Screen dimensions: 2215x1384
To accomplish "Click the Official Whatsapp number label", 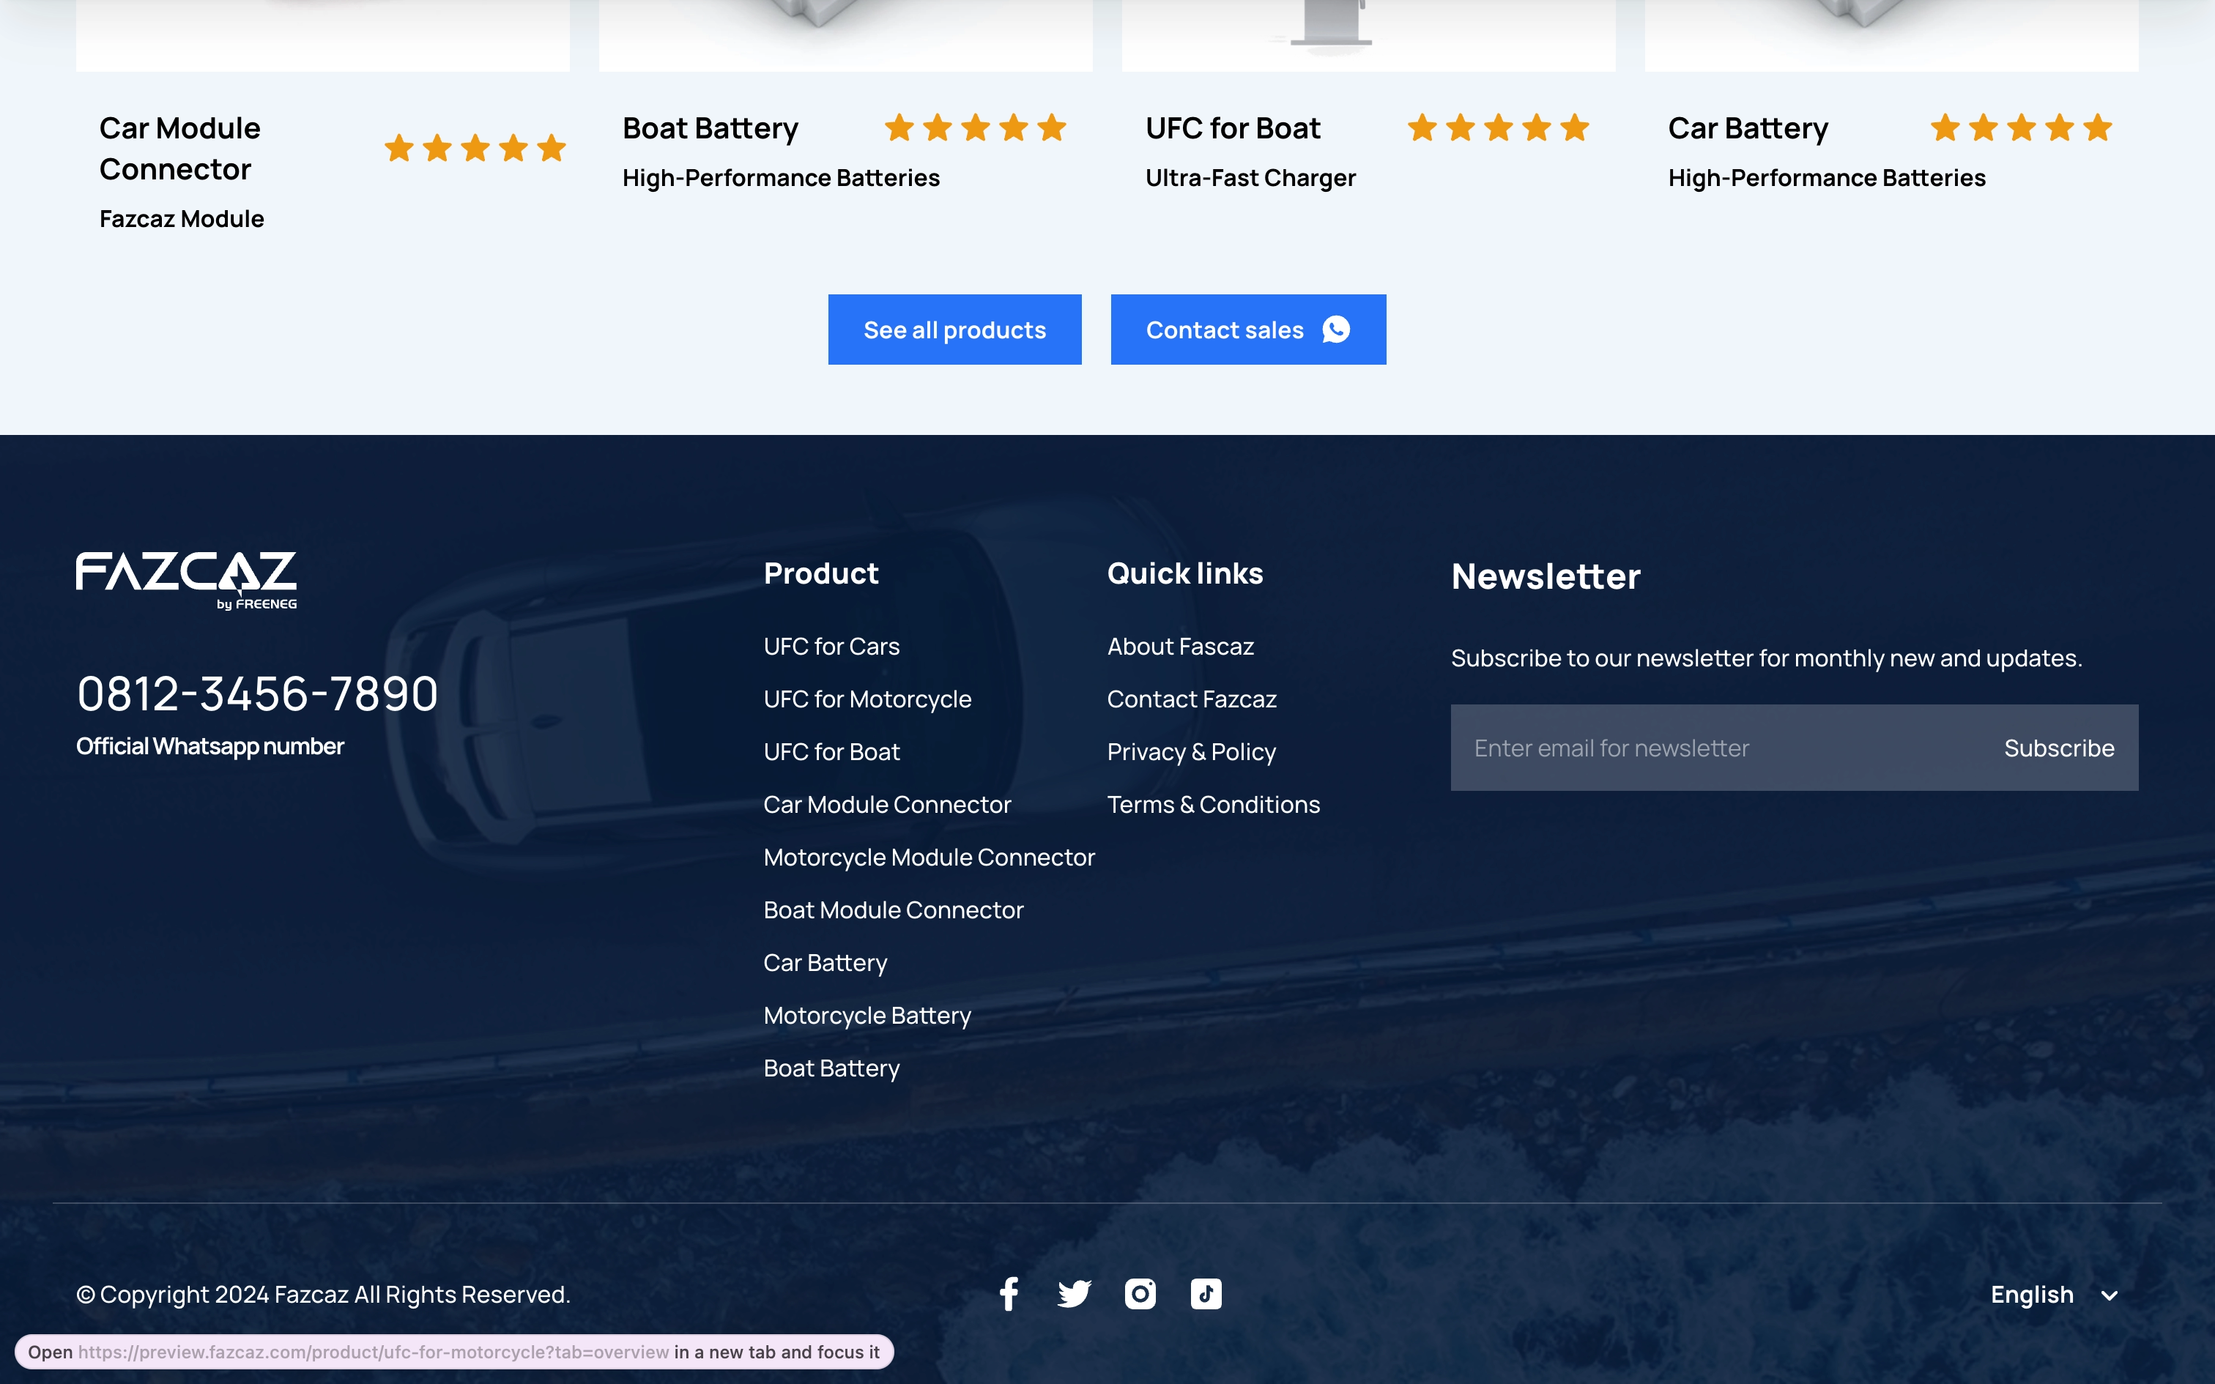I will pyautogui.click(x=209, y=746).
